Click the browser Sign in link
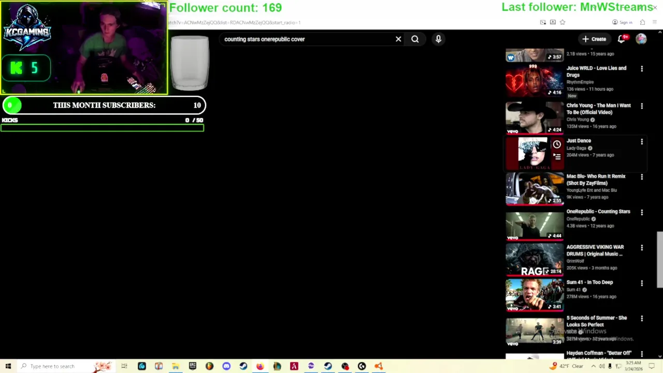This screenshot has height=373, width=663. (622, 22)
